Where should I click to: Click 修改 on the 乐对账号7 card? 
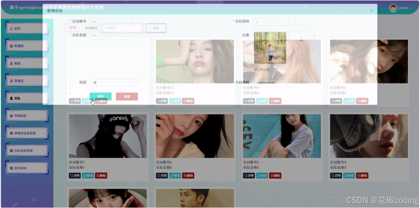coord(88,176)
